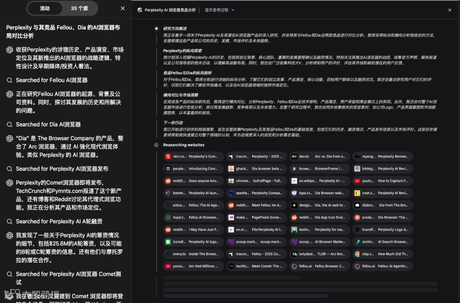Click the Reddit favicon in Dia App Icon Evol... chip
Screen dimensions: 460x303
tap(294, 217)
